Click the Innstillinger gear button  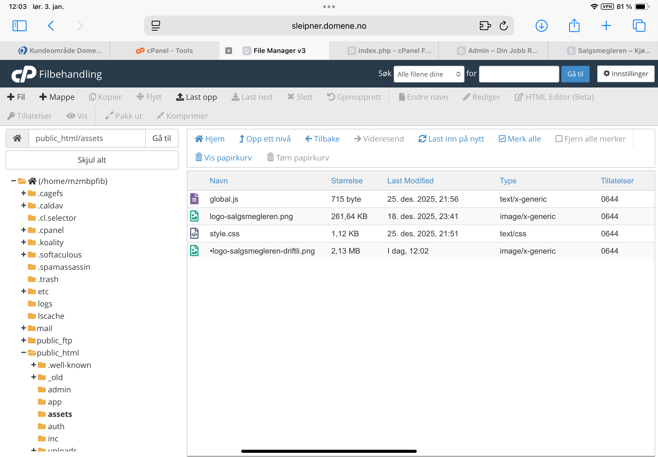coord(625,74)
